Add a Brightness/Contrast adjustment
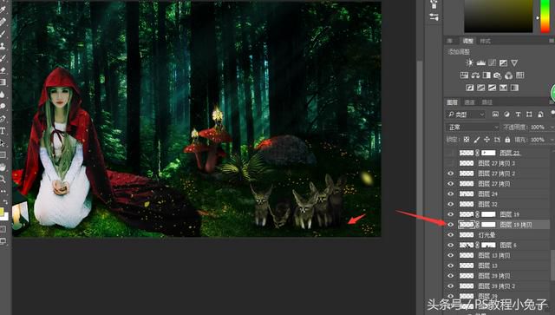The height and width of the screenshot is (315, 555). [x=469, y=62]
